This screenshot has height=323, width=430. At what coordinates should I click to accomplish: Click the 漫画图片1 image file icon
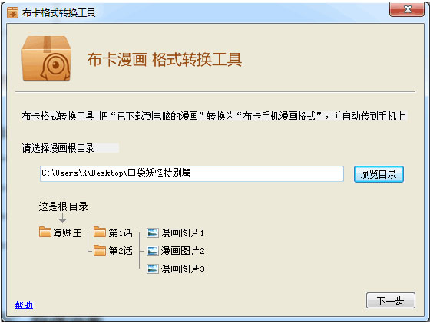[153, 233]
